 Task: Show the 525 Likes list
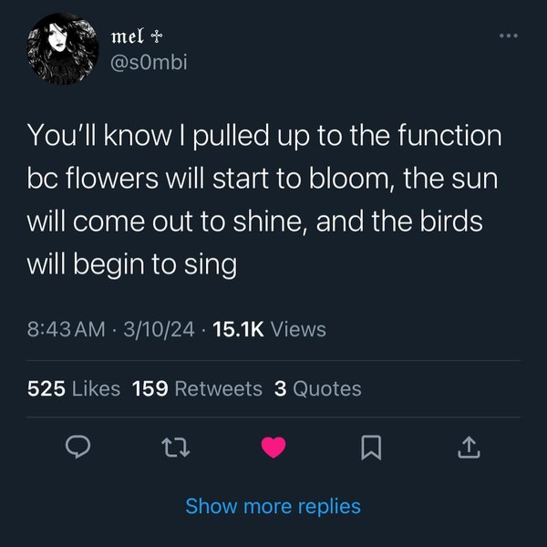(x=74, y=388)
